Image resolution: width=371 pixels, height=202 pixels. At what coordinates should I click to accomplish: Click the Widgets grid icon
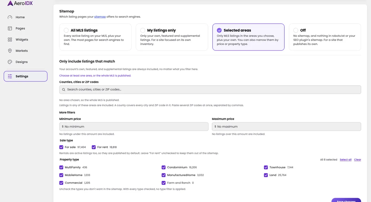[x=10, y=40]
